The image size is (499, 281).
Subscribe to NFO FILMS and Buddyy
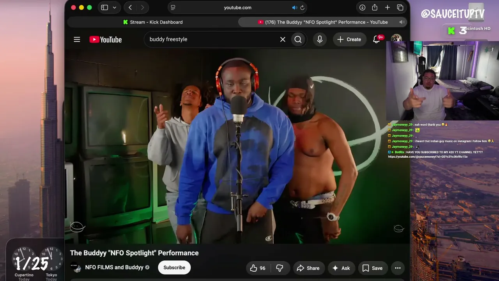[x=174, y=268]
